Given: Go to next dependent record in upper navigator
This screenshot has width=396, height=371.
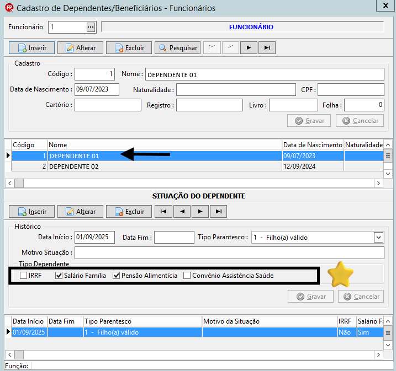Looking at the screenshot, I should 249,47.
